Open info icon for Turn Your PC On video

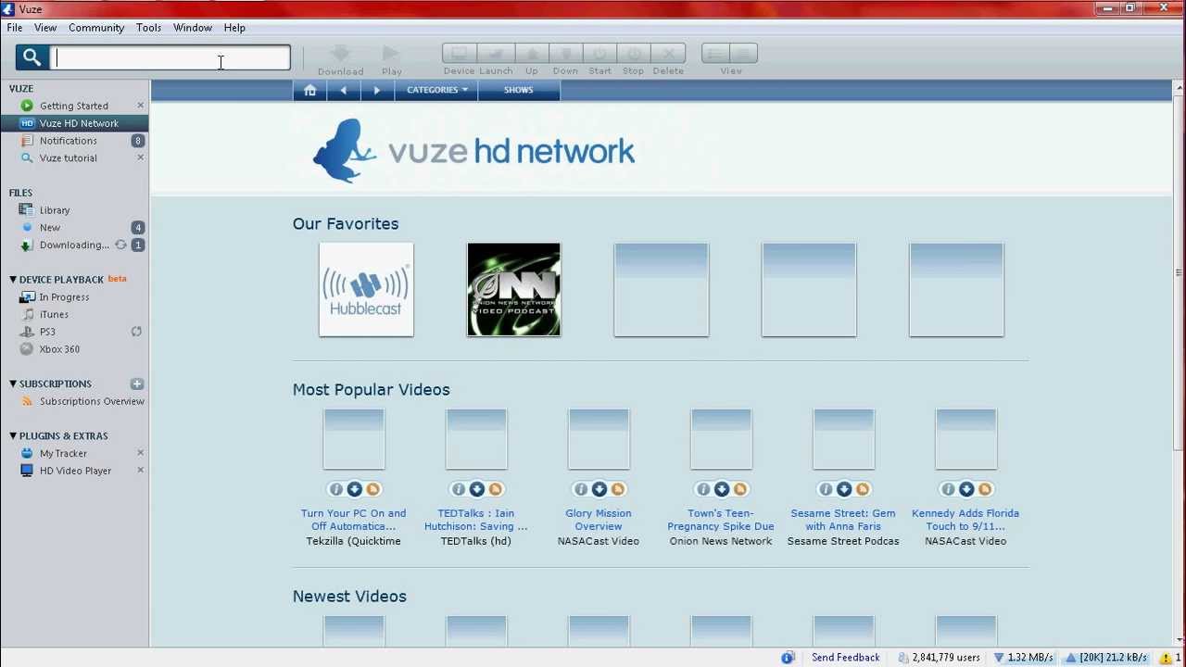[x=335, y=489]
